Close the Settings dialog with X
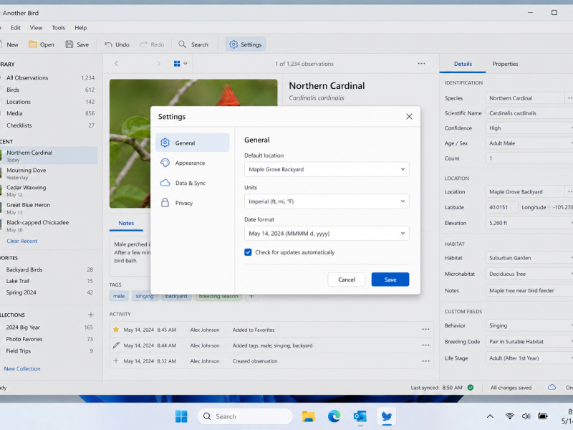 click(409, 117)
